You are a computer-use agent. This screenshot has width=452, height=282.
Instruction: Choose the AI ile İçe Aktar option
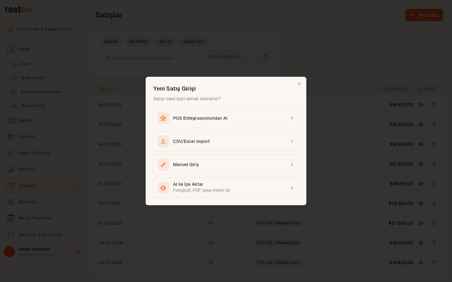(x=226, y=188)
